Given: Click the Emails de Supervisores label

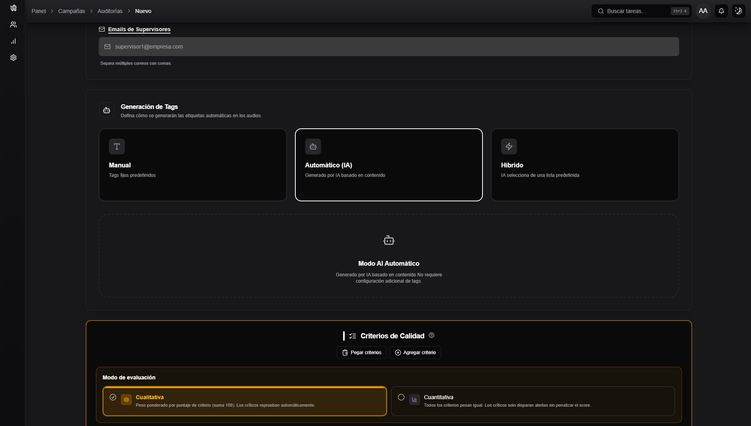Looking at the screenshot, I should 139,29.
